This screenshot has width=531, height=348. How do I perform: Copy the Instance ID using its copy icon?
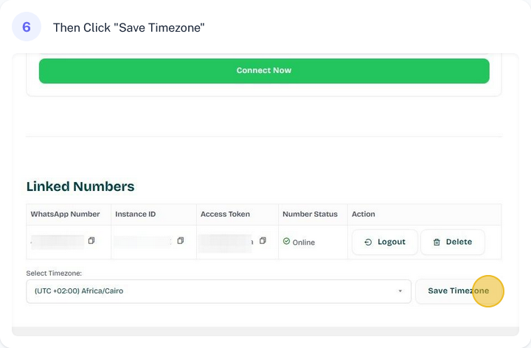click(x=180, y=241)
